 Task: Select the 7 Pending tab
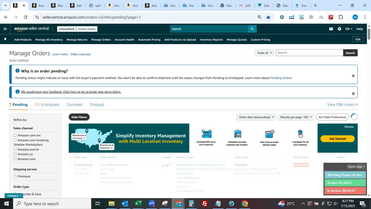pyautogui.click(x=18, y=104)
